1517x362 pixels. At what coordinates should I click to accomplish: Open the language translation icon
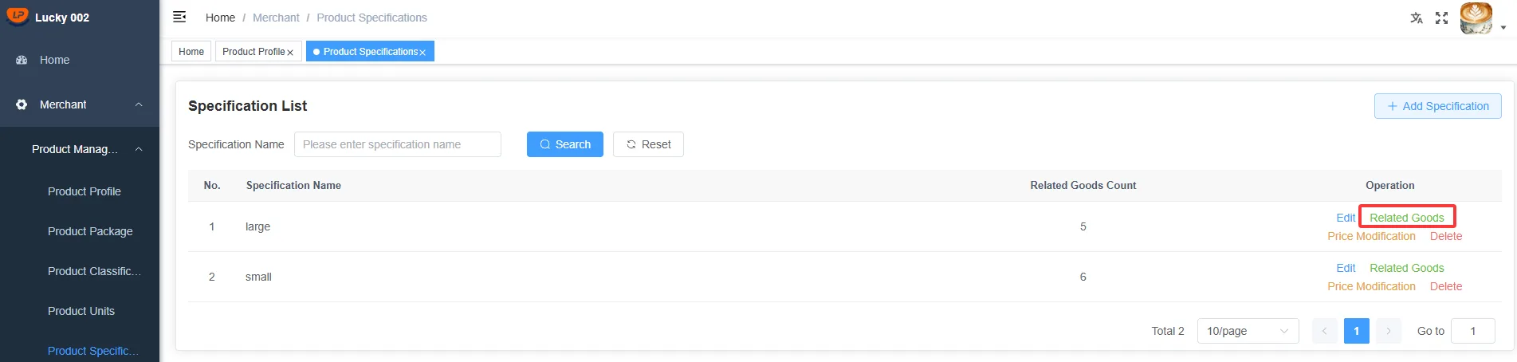1417,18
